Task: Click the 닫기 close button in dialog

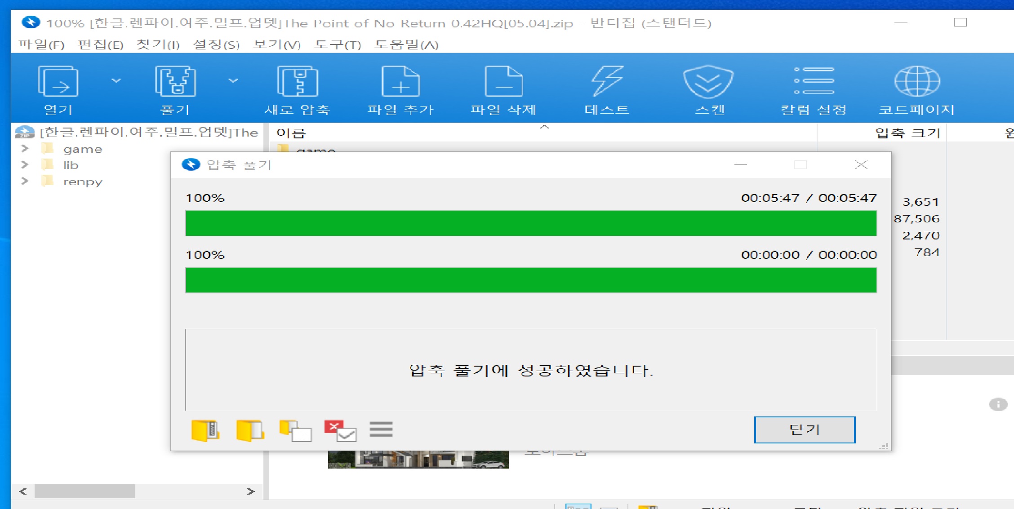Action: [804, 429]
